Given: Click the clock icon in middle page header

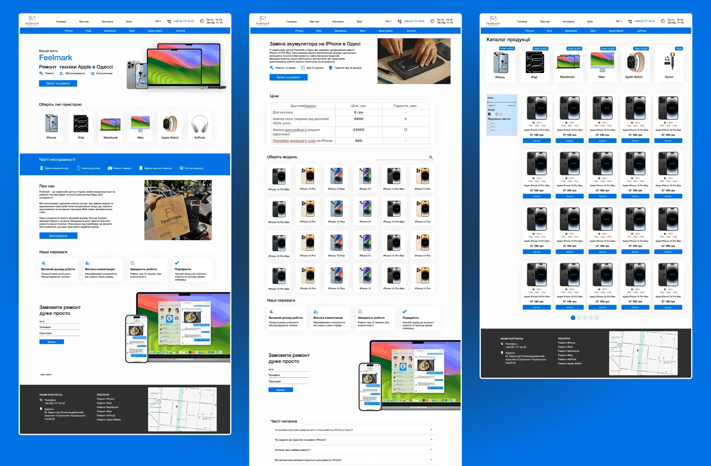Looking at the screenshot, I should 432,21.
